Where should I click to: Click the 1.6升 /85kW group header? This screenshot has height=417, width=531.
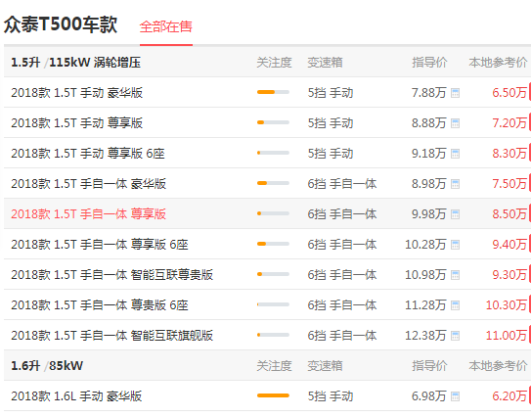47,366
